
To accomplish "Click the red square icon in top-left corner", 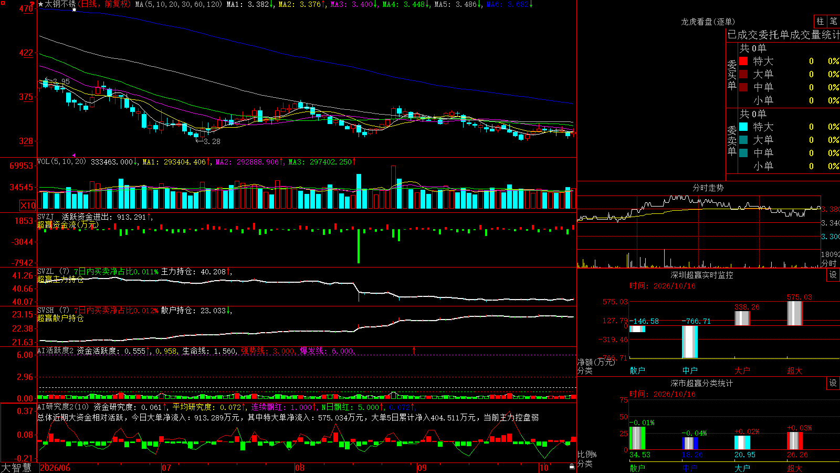I will tap(3, 3).
